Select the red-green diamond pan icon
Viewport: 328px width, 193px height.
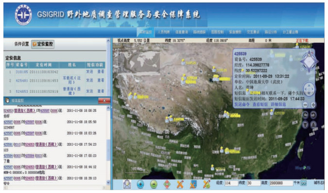tap(167, 184)
